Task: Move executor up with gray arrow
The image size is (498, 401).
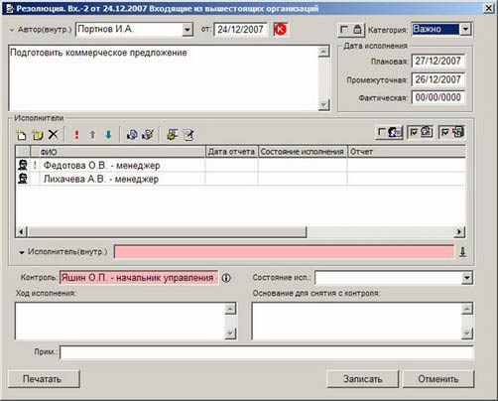Action: 92,135
